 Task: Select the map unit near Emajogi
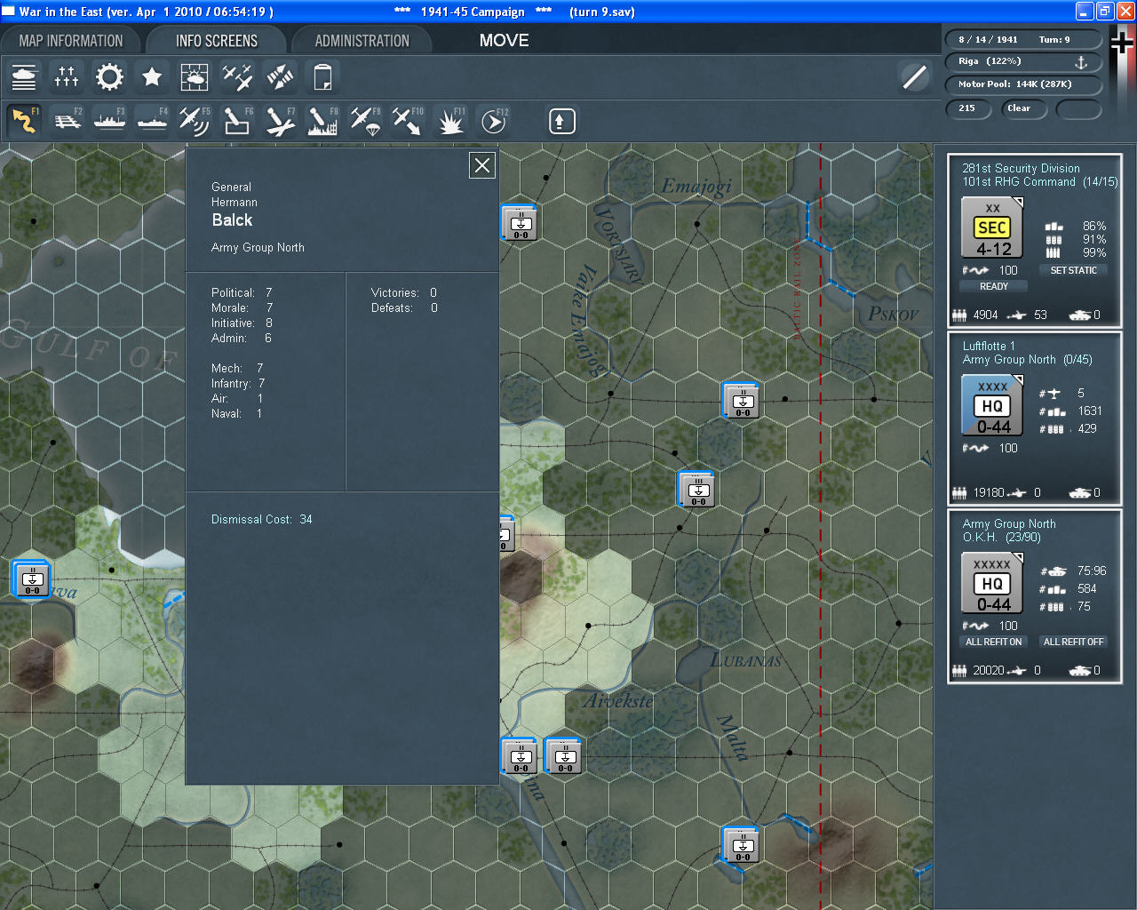(521, 223)
